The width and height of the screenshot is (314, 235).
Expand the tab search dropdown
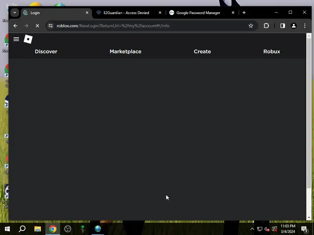(x=15, y=13)
